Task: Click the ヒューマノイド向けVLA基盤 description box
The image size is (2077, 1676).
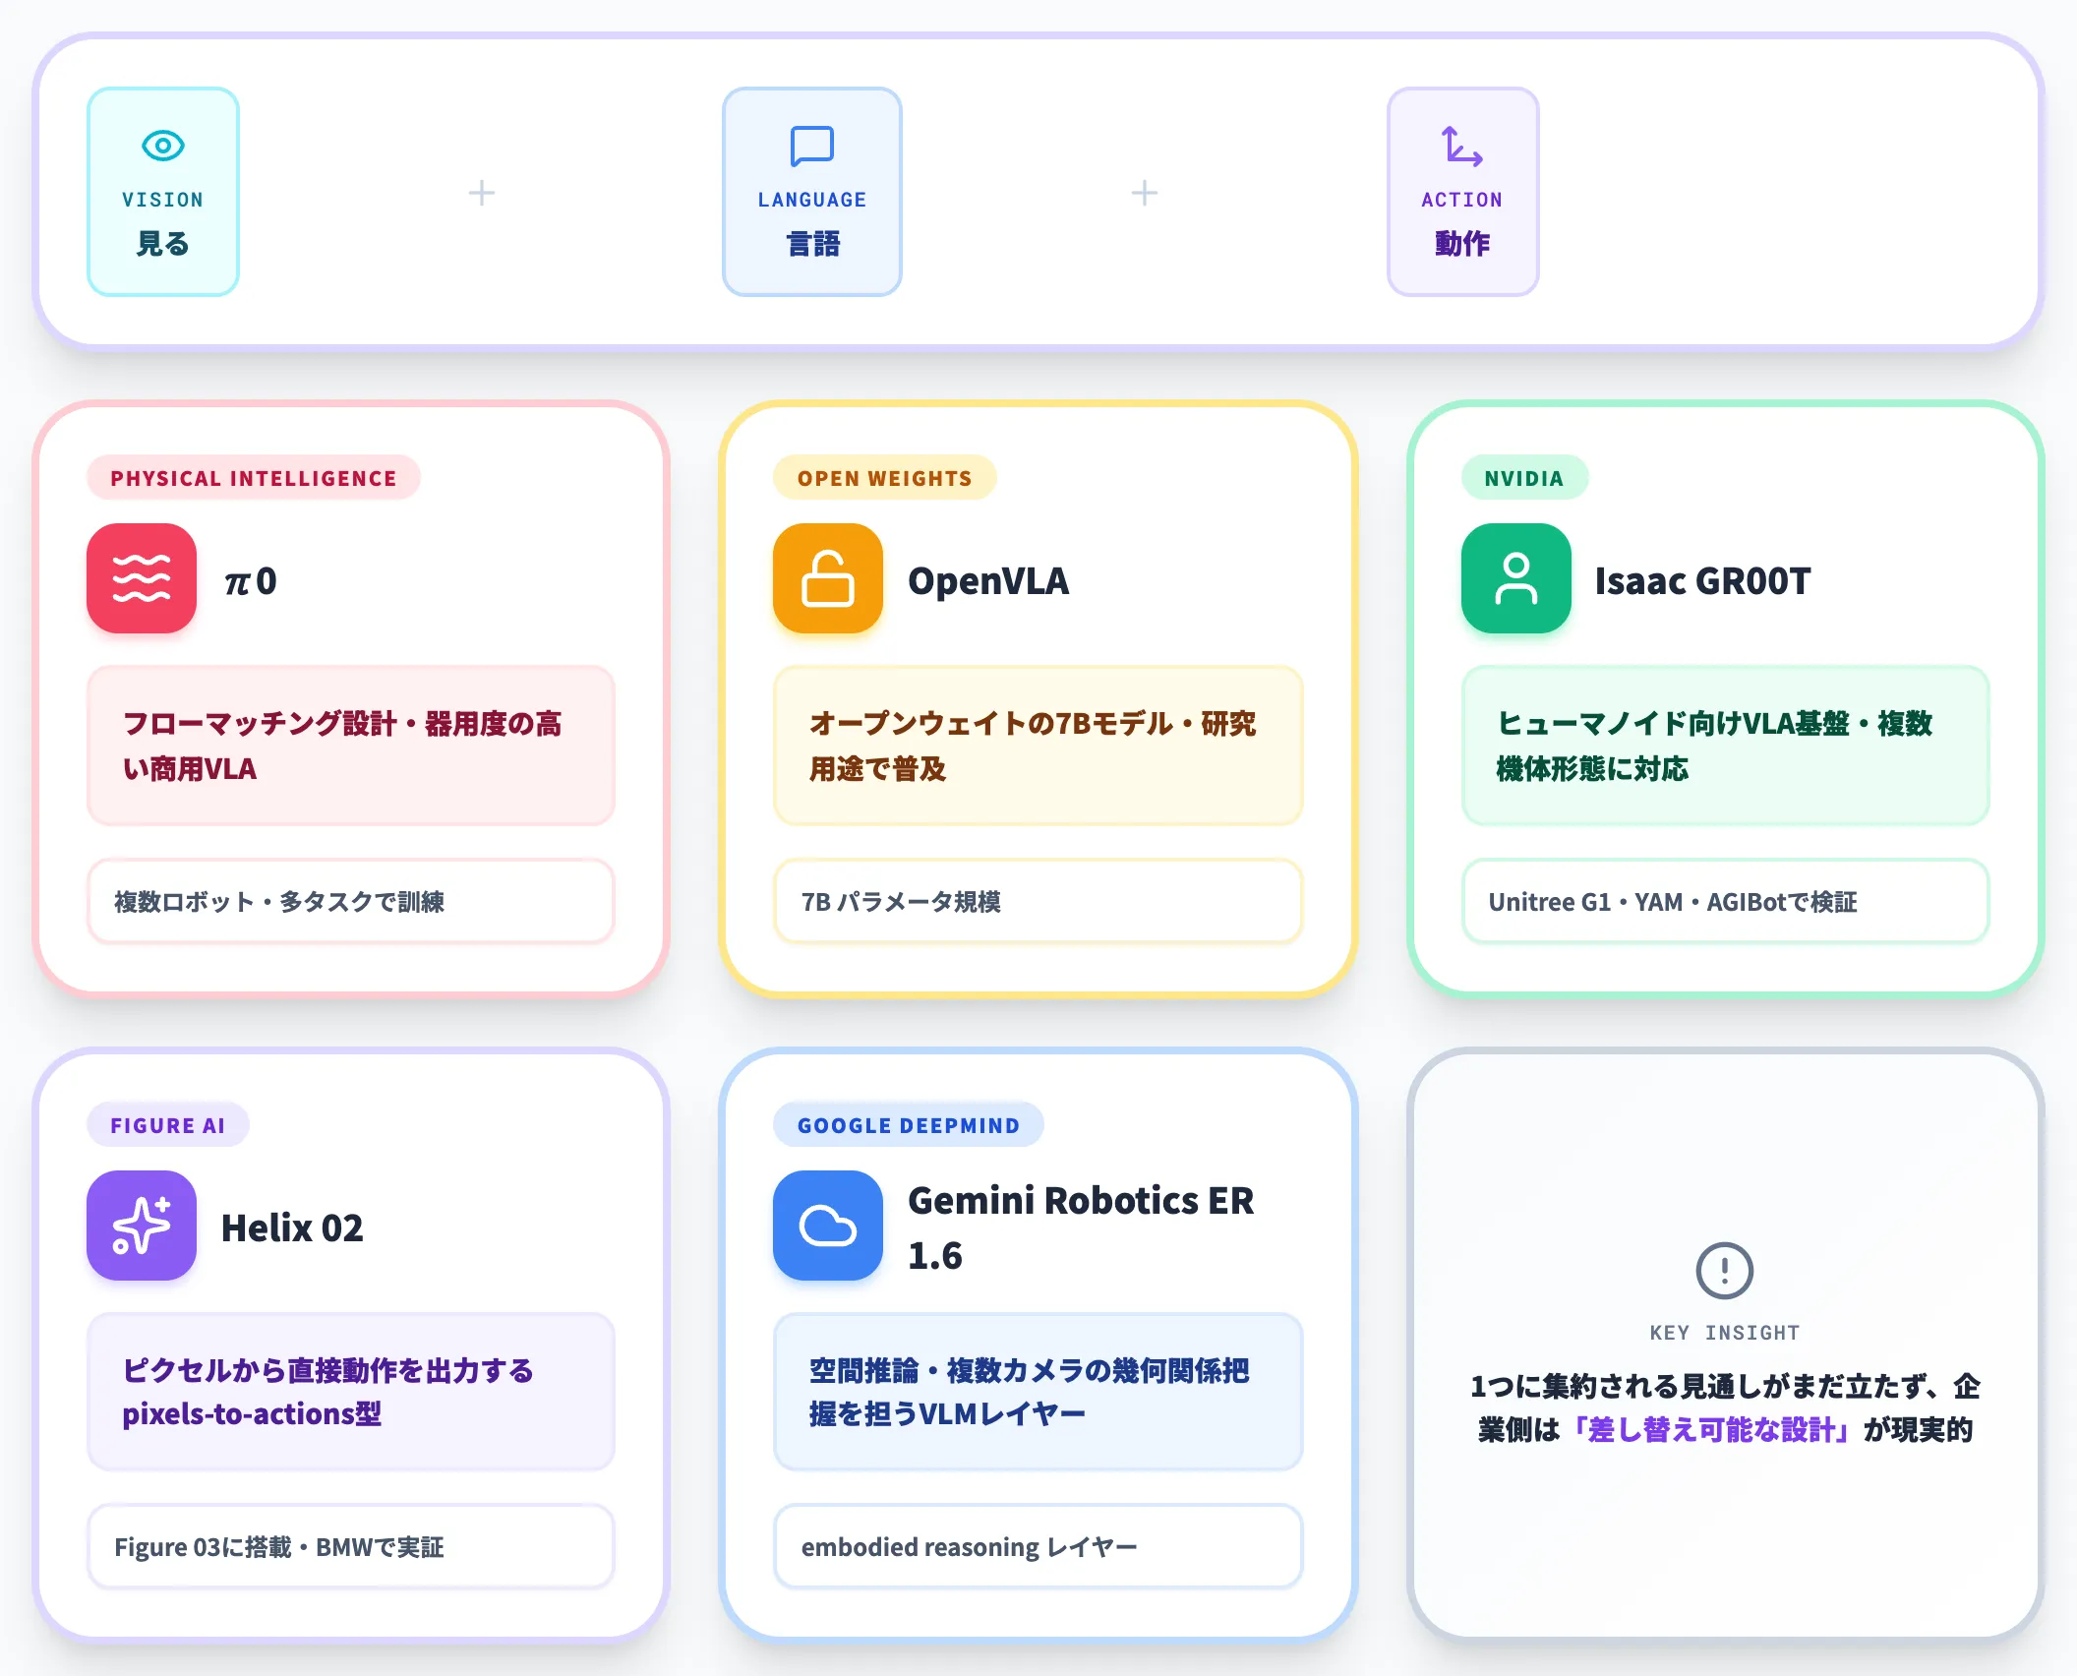Action: (x=1726, y=746)
